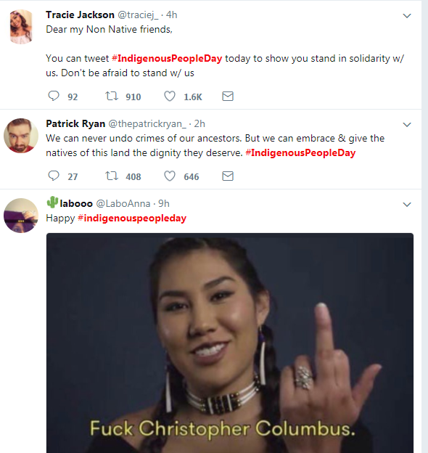428x453 pixels.
Task: Play the GIF in labooo's tweet
Action: [230, 343]
